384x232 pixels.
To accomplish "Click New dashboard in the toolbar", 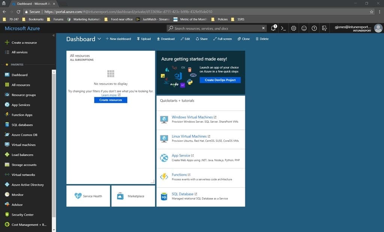I will (x=118, y=39).
